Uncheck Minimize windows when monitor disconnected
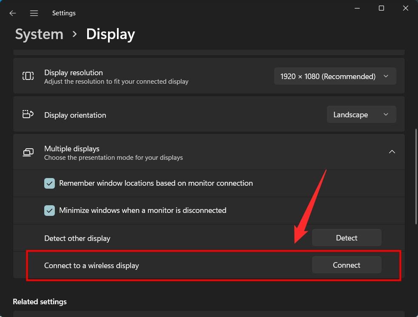This screenshot has height=317, width=418. pyautogui.click(x=50, y=211)
